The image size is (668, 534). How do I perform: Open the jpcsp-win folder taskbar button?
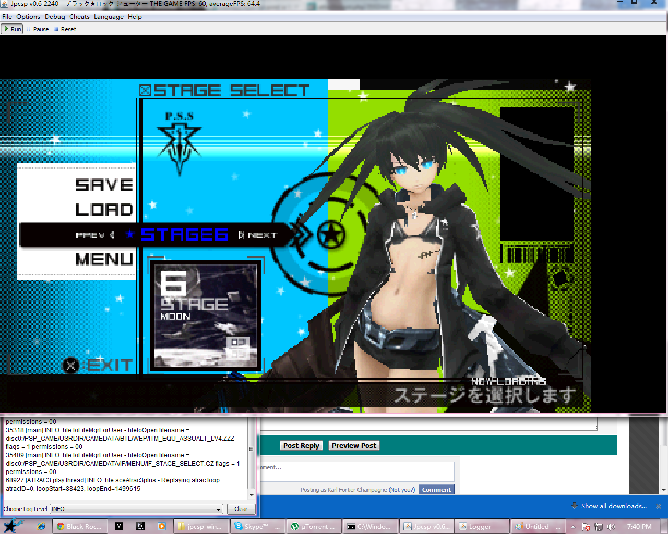(201, 526)
